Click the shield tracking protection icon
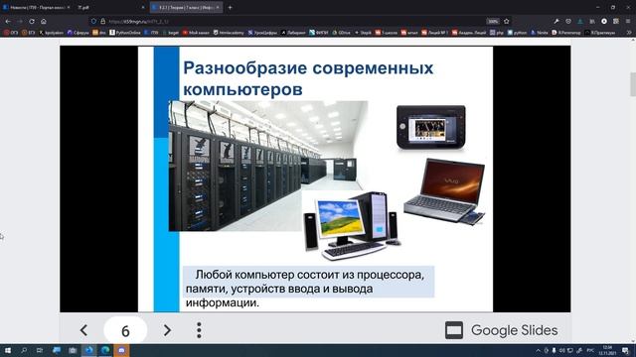 click(x=93, y=21)
